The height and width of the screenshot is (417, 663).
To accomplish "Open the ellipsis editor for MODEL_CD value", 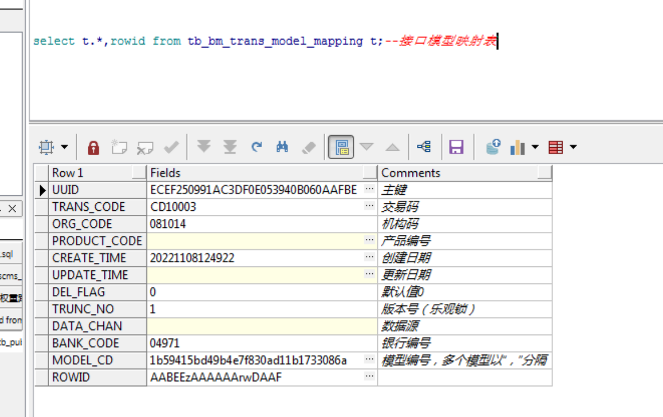I will click(369, 360).
